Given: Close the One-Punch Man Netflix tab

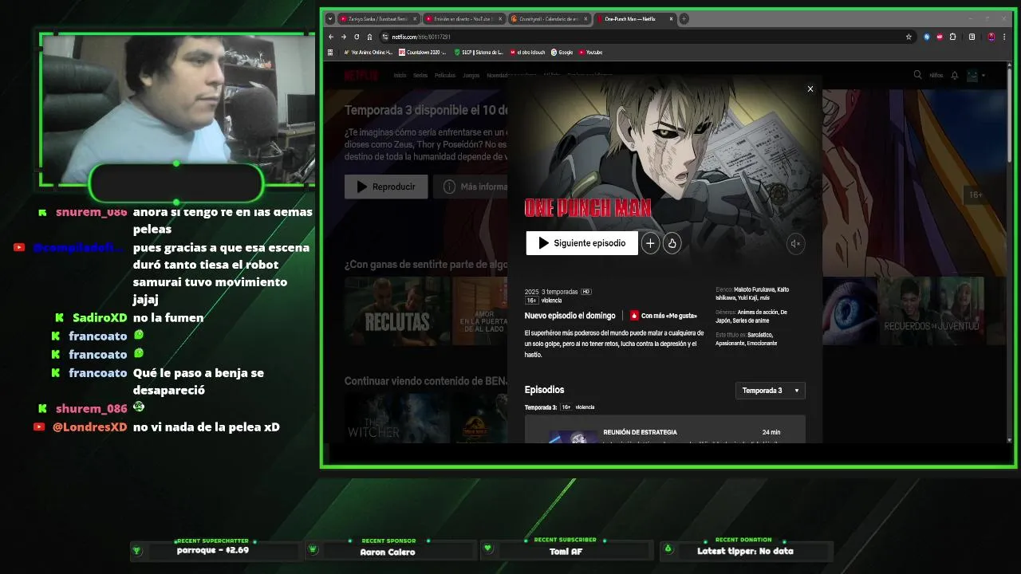Looking at the screenshot, I should 671,18.
